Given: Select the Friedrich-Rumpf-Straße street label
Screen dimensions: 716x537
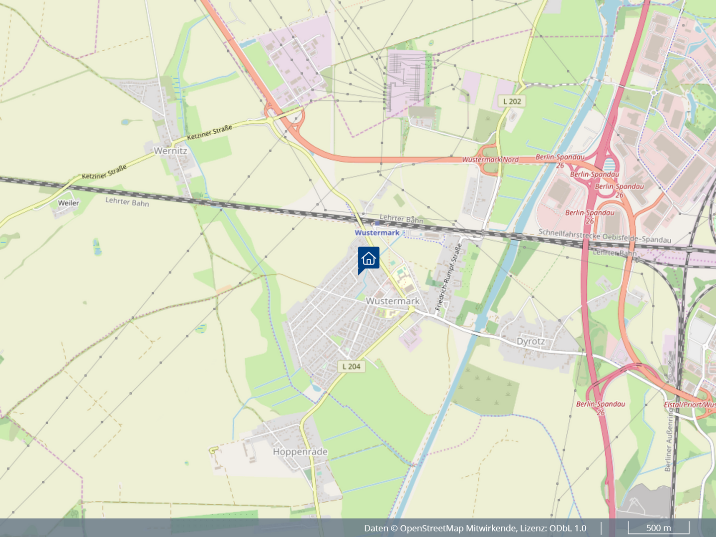Looking at the screenshot, I should [448, 277].
